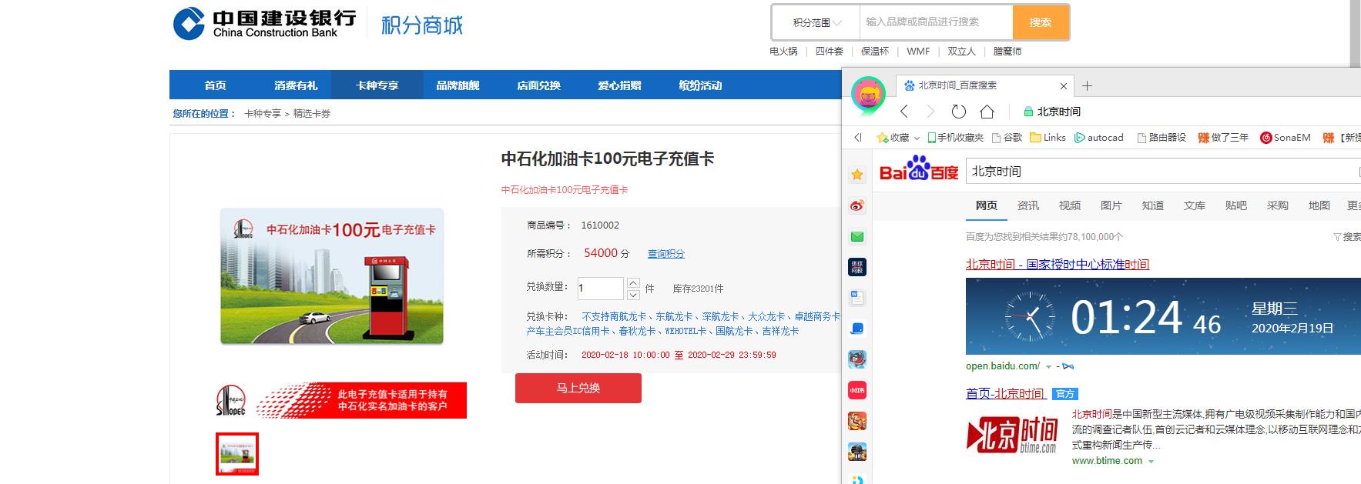The width and height of the screenshot is (1361, 484).
Task: Open the autocad bookmark
Action: click(1099, 138)
